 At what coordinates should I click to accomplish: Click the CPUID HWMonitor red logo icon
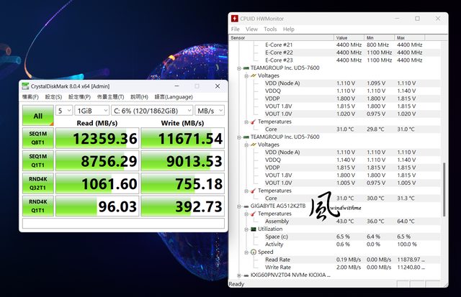coord(236,18)
